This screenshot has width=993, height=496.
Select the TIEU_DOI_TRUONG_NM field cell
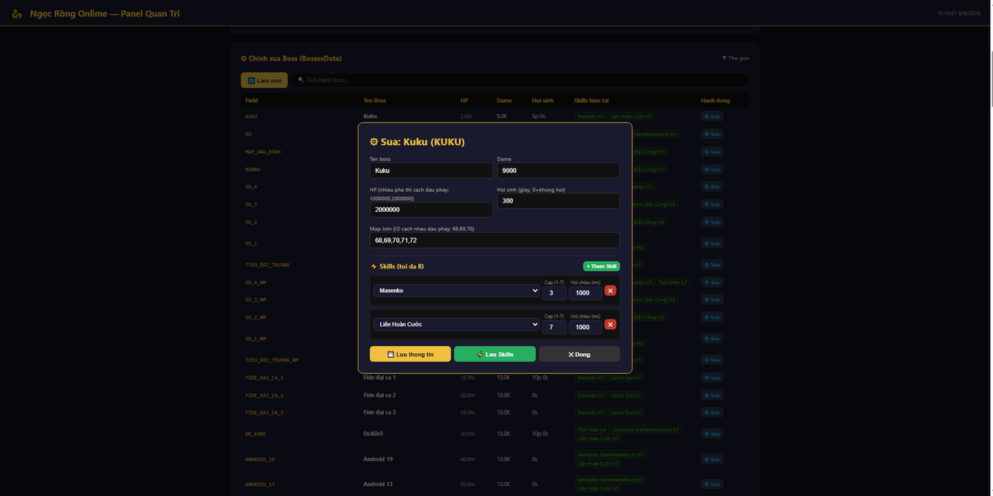272,360
